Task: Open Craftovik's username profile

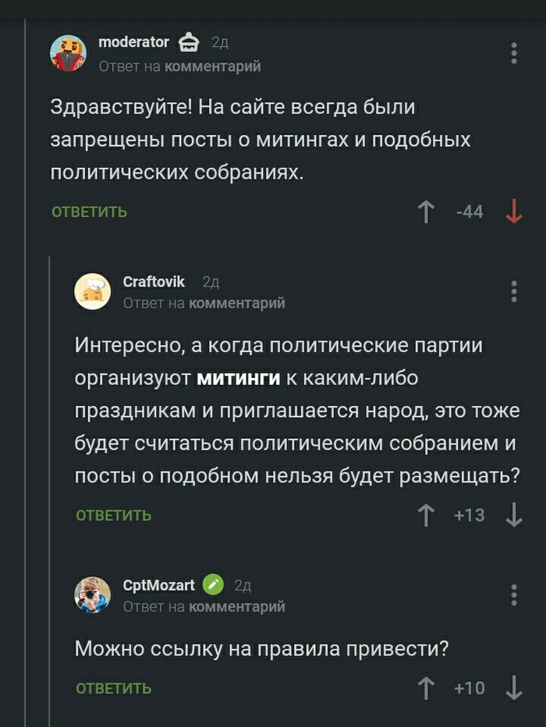Action: tap(154, 282)
